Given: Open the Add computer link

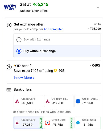Looking at the screenshot, I should [x=53, y=29].
